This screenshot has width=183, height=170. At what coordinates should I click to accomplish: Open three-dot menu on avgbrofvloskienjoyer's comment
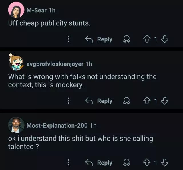[69, 101]
